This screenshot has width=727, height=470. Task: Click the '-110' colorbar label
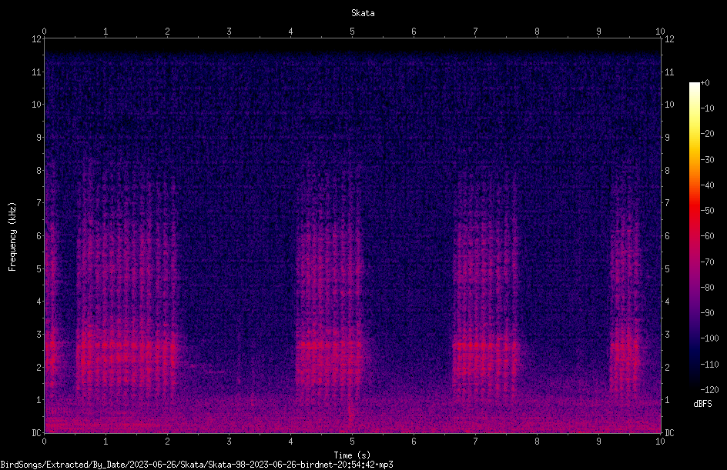tap(709, 365)
